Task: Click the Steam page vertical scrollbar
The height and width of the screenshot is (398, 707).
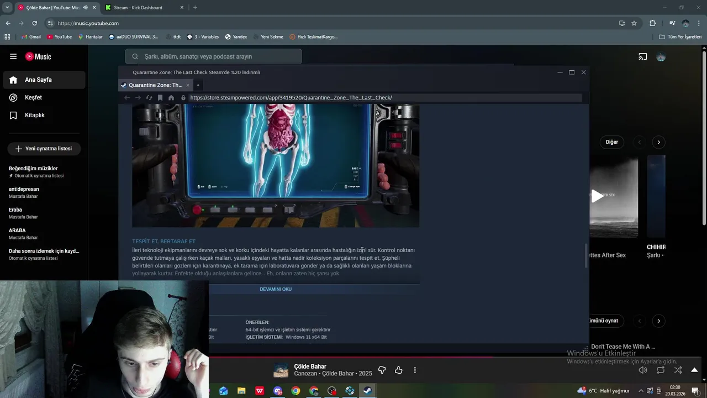Action: click(585, 255)
